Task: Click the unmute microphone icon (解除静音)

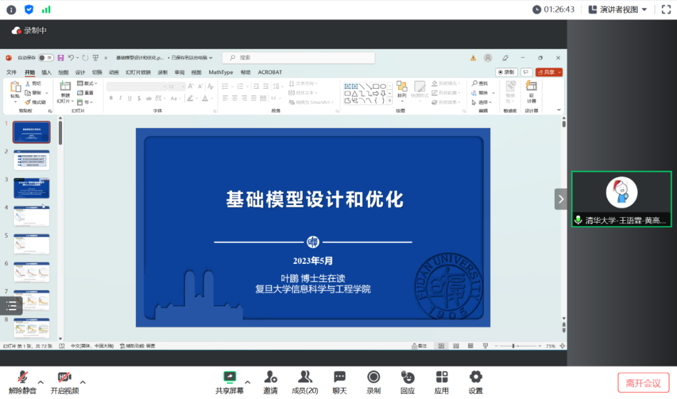Action: (x=23, y=378)
